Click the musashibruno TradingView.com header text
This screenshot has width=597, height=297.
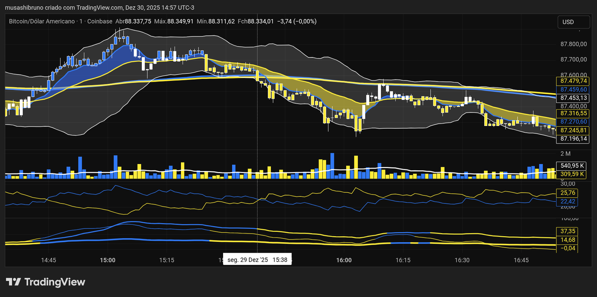pyautogui.click(x=99, y=7)
